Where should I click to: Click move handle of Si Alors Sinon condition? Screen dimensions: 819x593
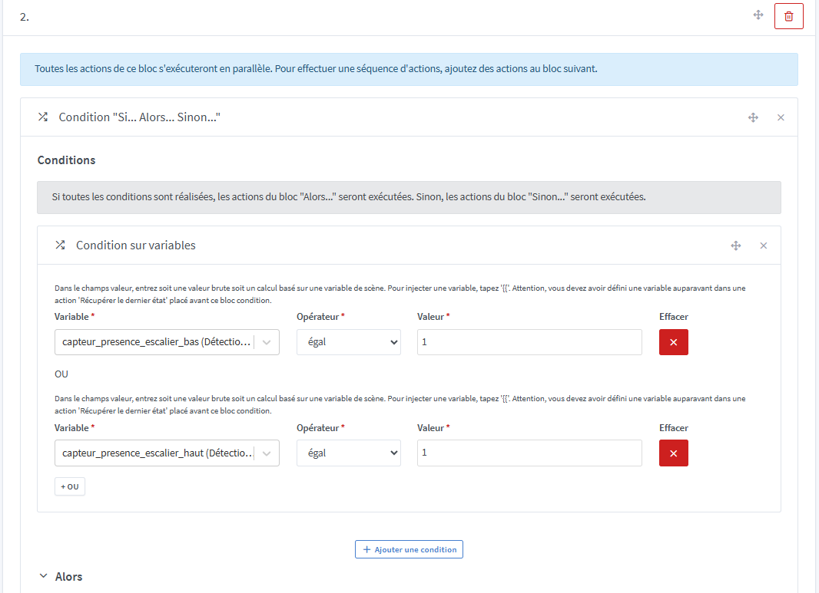[x=753, y=117]
